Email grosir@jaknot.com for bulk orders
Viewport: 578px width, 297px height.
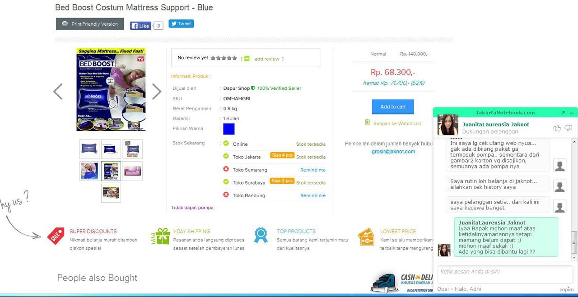pyautogui.click(x=393, y=152)
